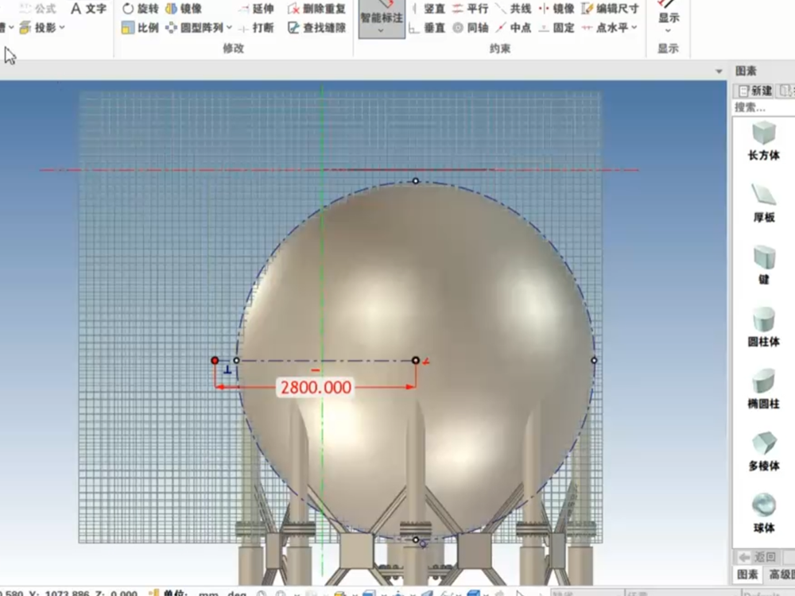Apply the 平行 (parallel) constraint
The width and height of the screenshot is (795, 596).
(470, 9)
